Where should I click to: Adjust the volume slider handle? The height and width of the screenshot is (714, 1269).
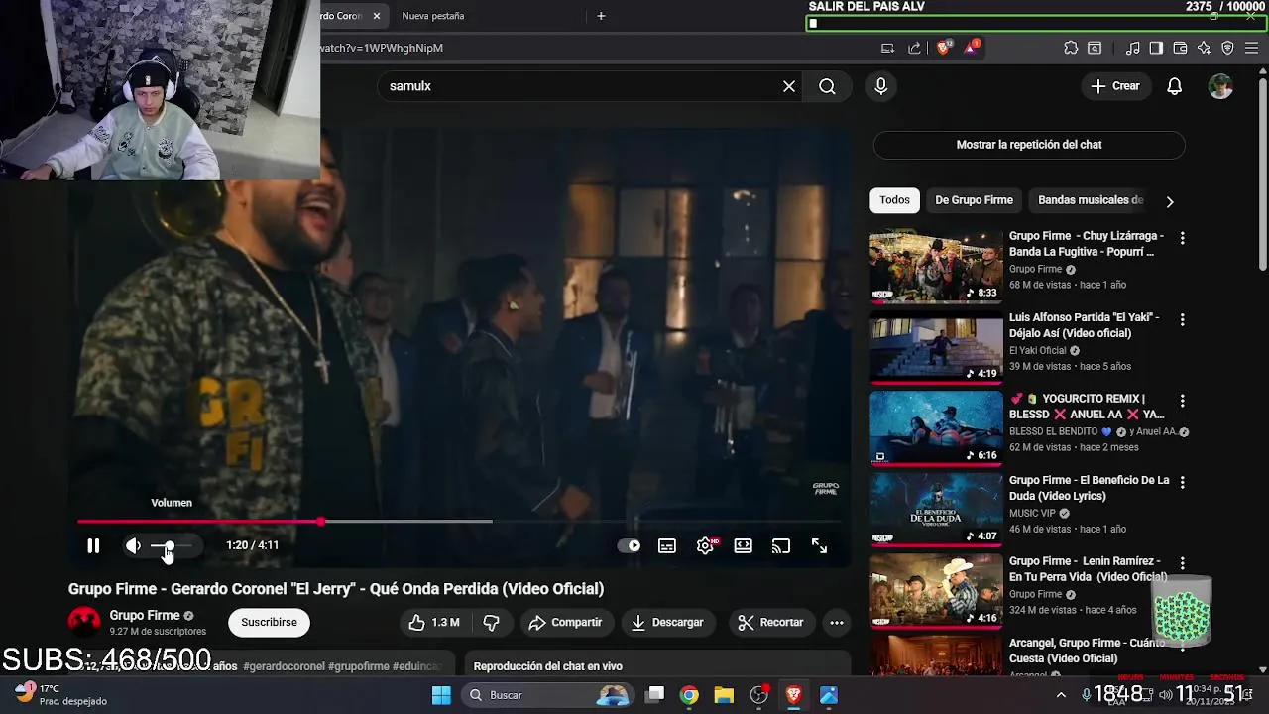[169, 546]
